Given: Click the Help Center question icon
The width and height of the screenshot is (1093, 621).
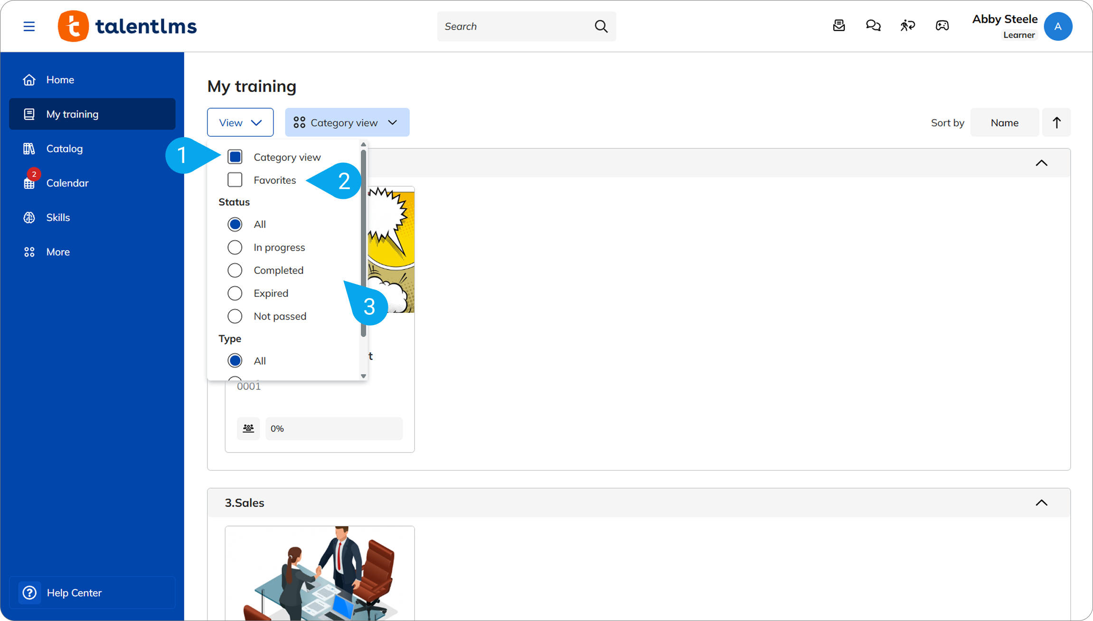Looking at the screenshot, I should pyautogui.click(x=29, y=593).
